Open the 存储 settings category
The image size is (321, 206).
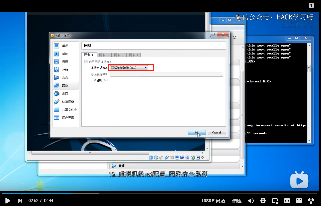pos(66,70)
